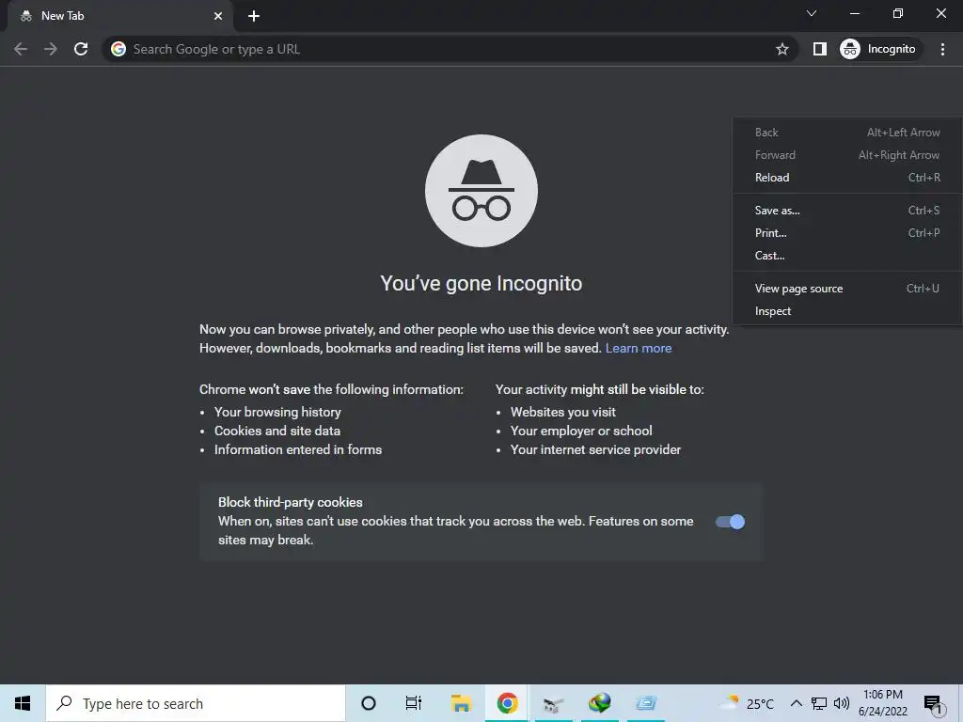
Task: Select the New Tab tab
Action: point(119,16)
